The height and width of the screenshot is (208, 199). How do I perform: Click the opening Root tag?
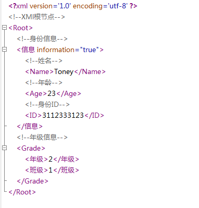(20, 28)
